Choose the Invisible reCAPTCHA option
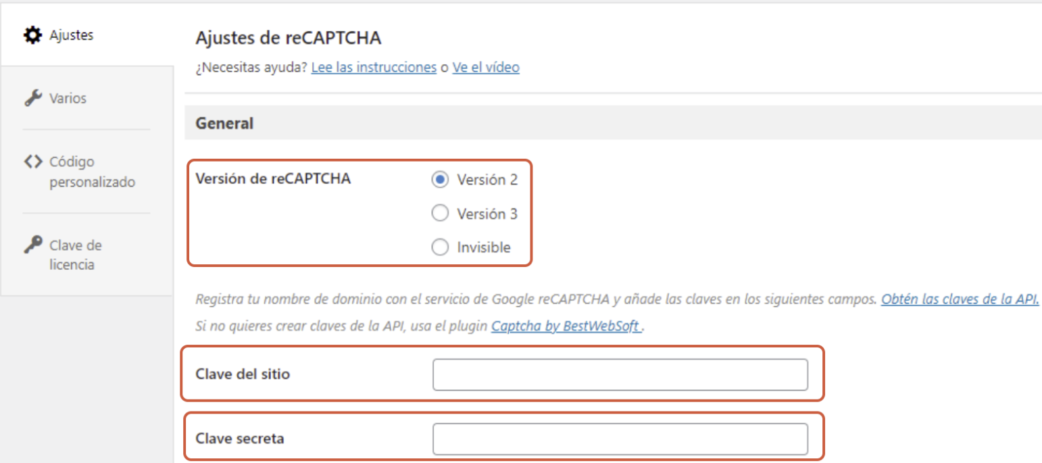This screenshot has width=1042, height=463. pos(440,247)
